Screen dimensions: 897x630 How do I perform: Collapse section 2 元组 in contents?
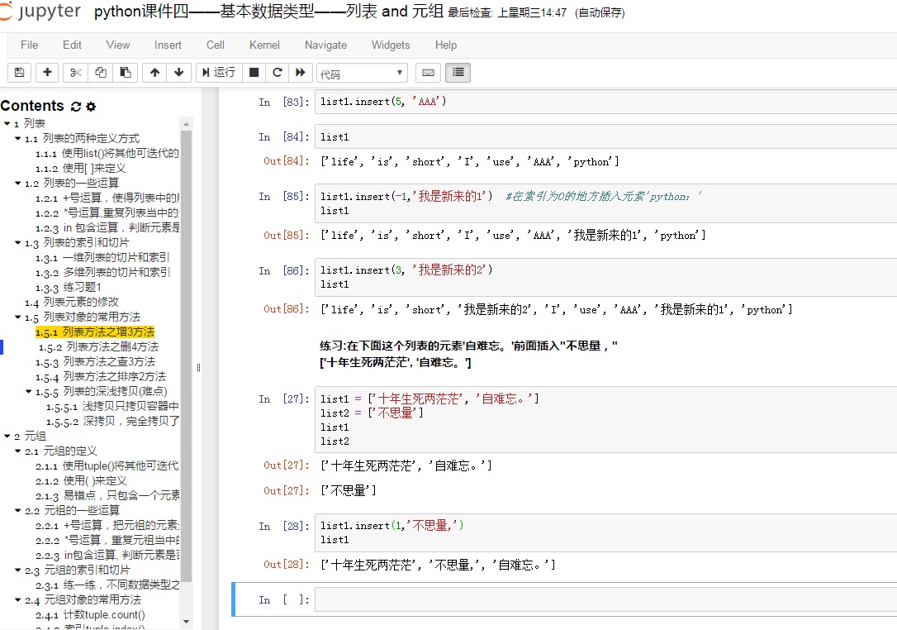[x=7, y=437]
